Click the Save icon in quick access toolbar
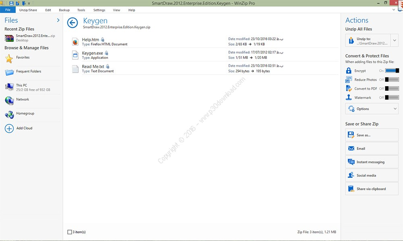This screenshot has width=403, height=241. 11,3
